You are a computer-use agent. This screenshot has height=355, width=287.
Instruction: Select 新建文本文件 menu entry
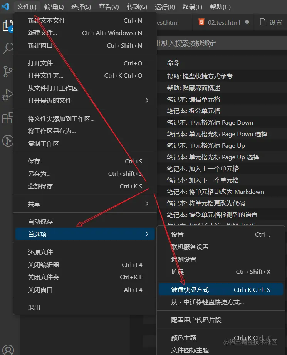(x=85, y=21)
